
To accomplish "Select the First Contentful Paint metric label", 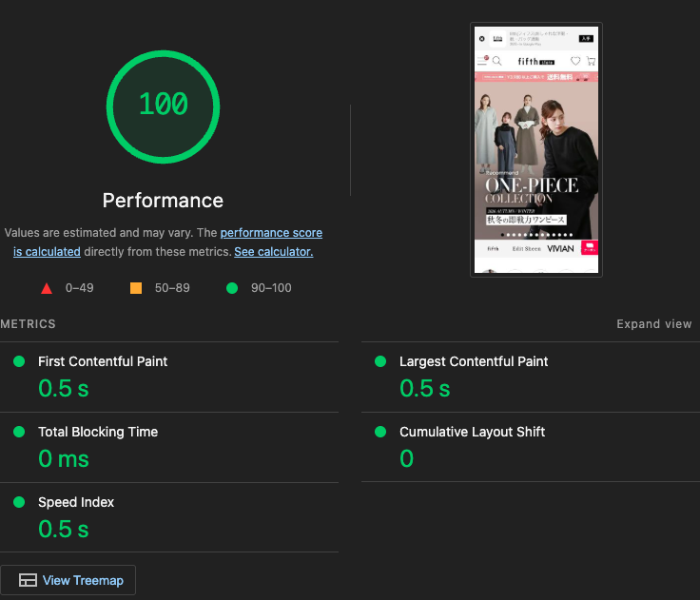I will coord(103,361).
